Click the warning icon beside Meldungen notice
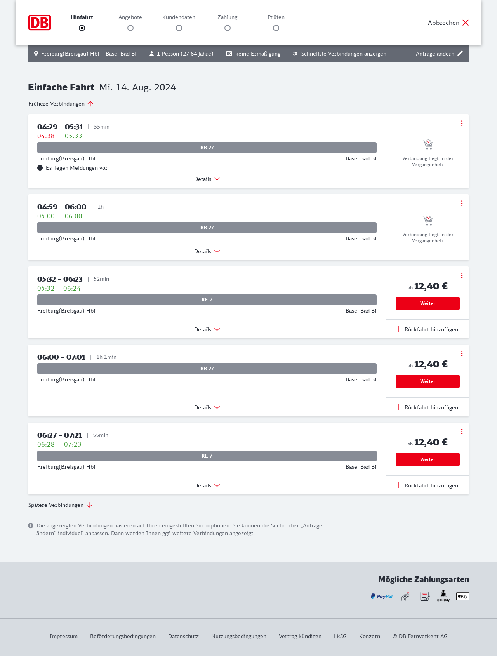497x656 pixels. [x=40, y=168]
